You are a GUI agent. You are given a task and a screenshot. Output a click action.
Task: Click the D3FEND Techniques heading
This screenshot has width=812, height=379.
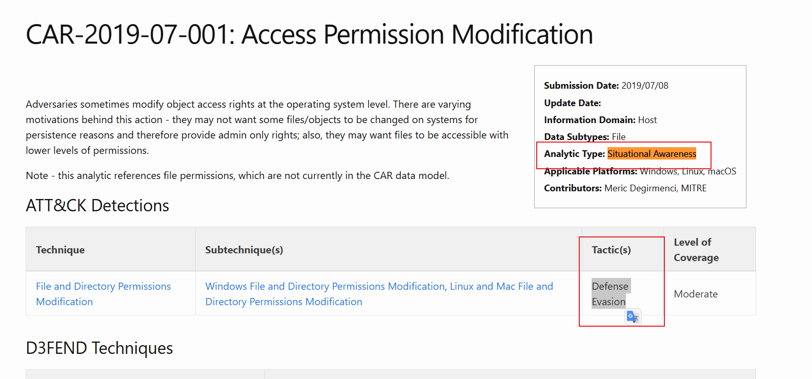(x=99, y=348)
